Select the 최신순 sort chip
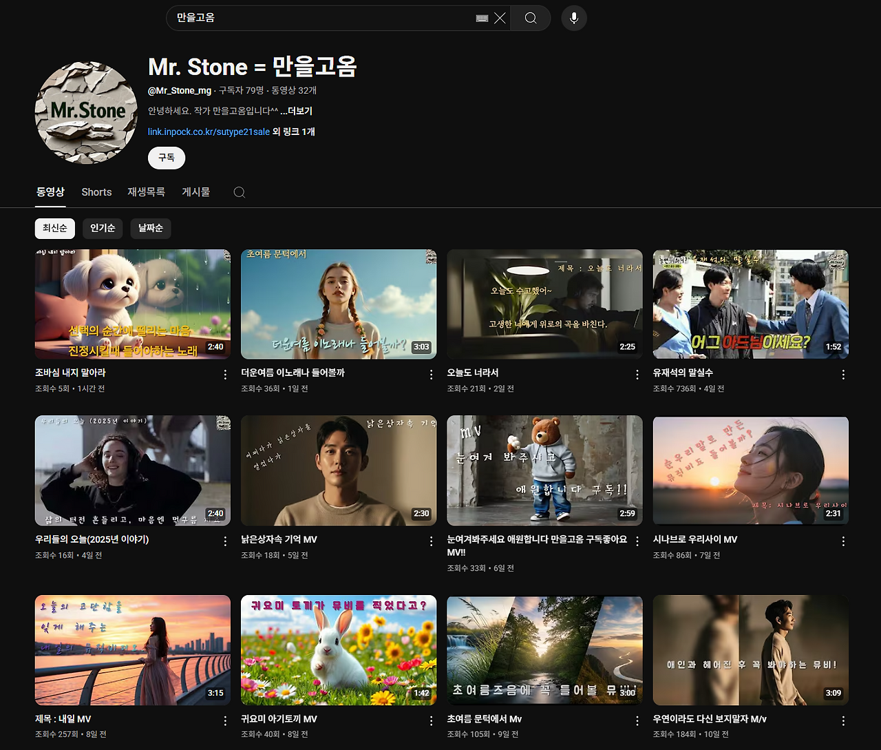 (x=55, y=228)
